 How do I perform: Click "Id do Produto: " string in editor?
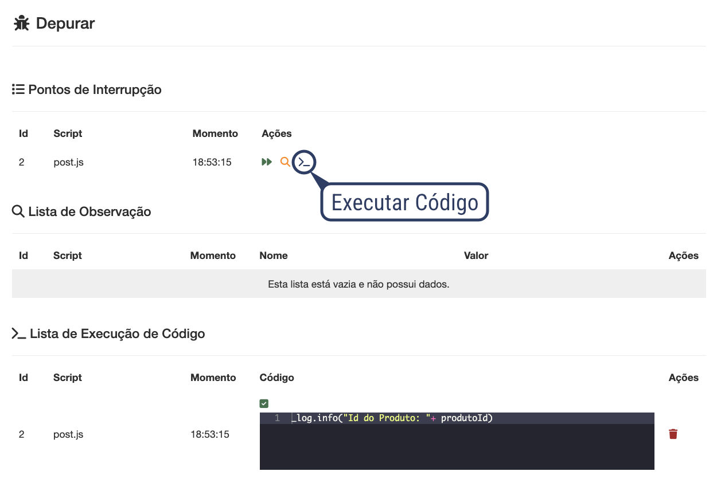(x=386, y=418)
